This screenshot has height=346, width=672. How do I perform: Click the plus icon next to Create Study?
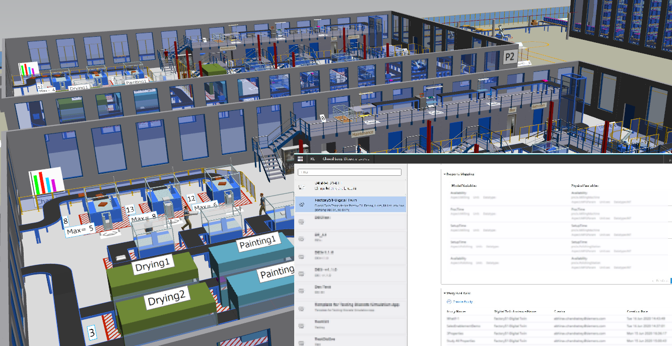(x=449, y=302)
